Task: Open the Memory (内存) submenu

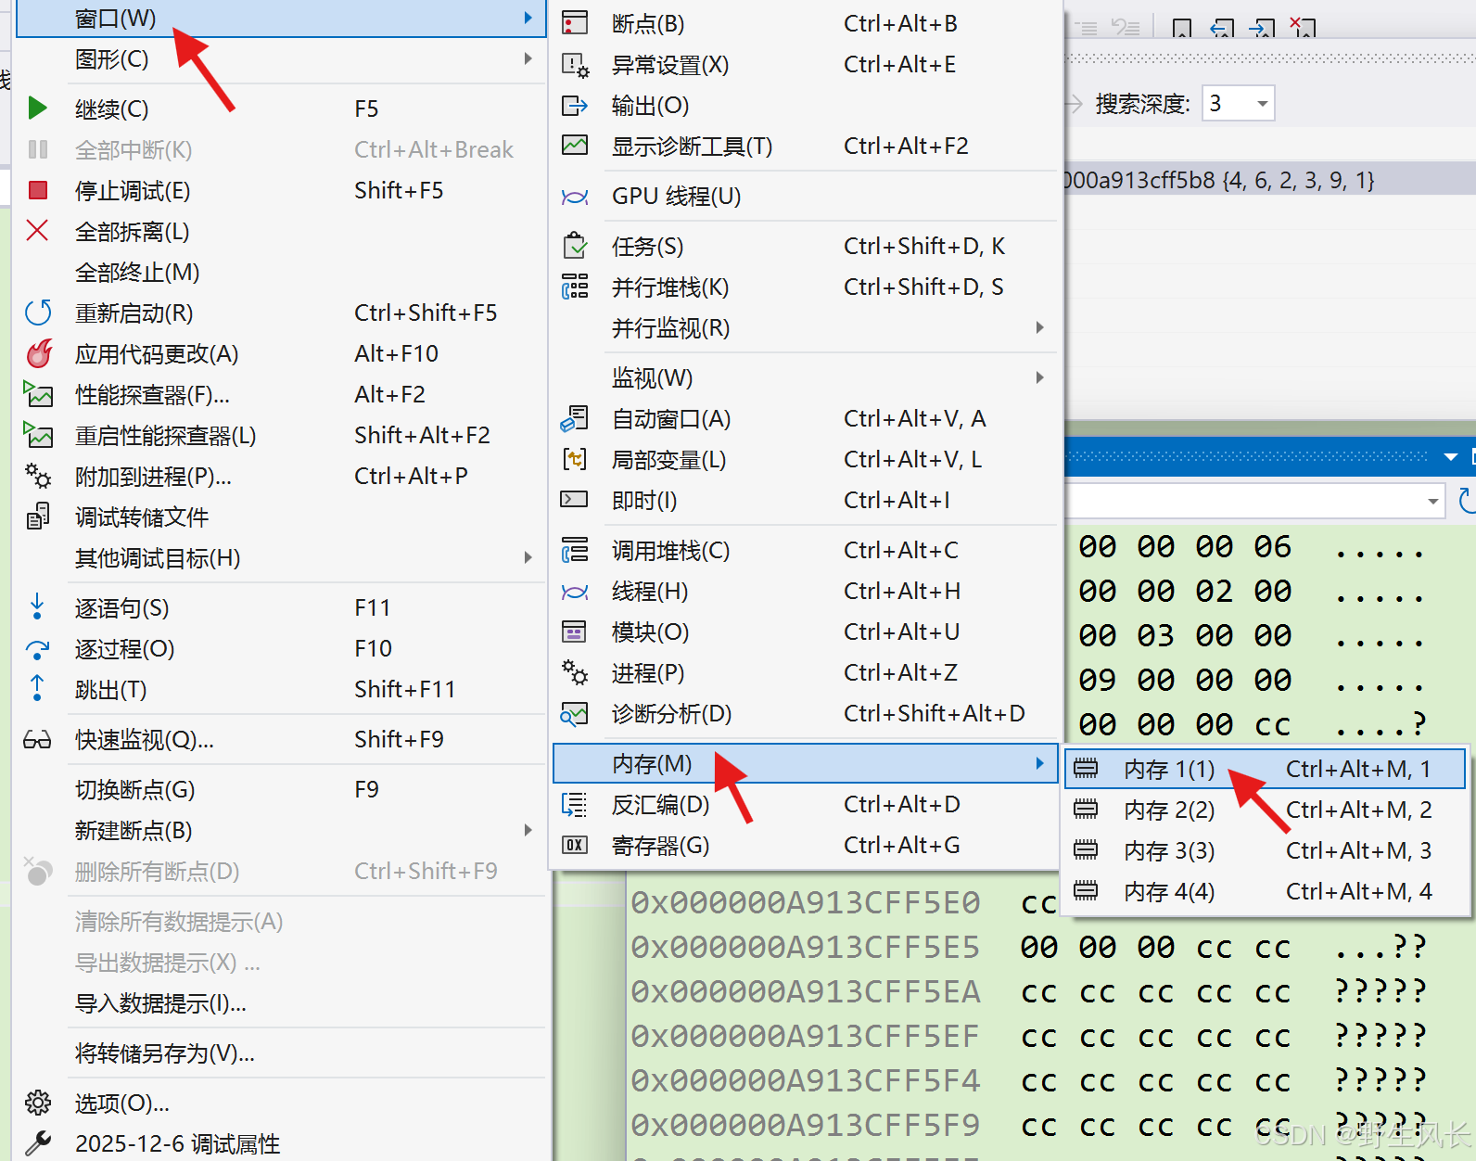Action: [x=806, y=763]
